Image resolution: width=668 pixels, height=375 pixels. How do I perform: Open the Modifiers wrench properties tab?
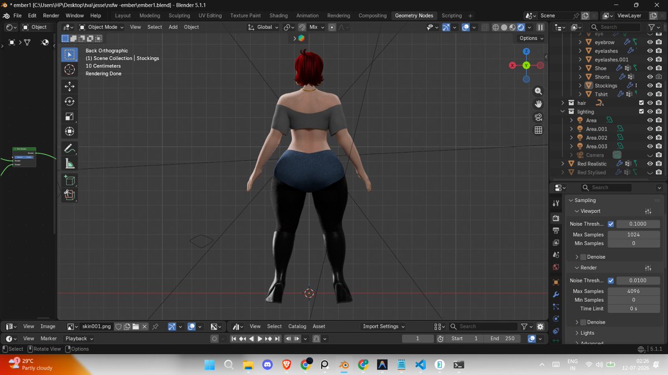(x=556, y=294)
